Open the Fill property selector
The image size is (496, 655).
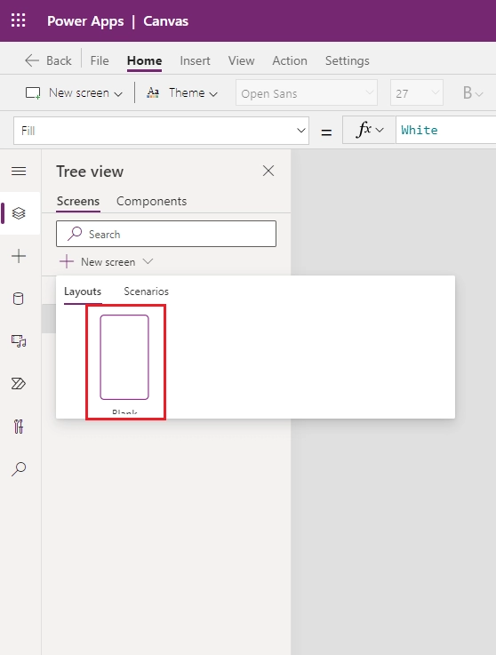161,131
